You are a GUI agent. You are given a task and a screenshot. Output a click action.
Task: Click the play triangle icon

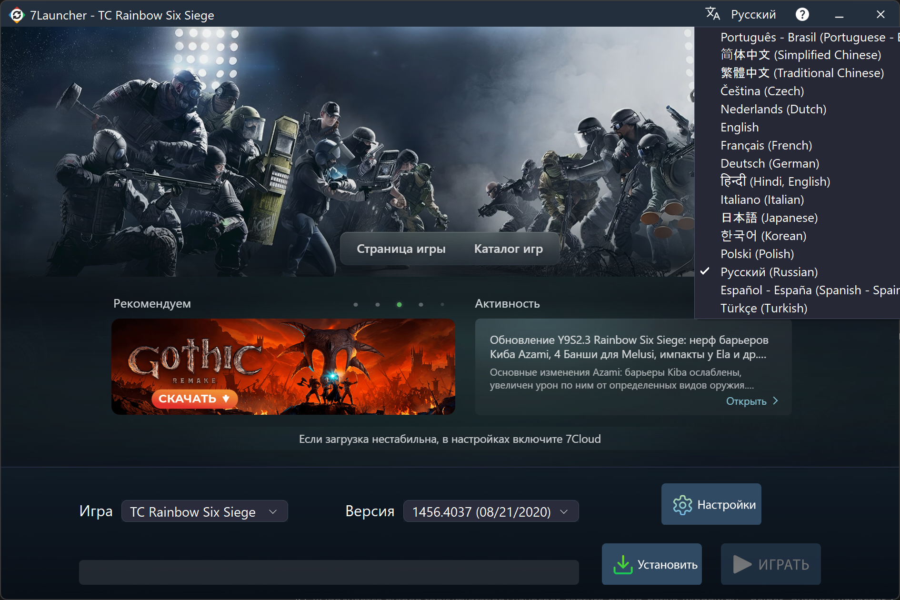[742, 565]
